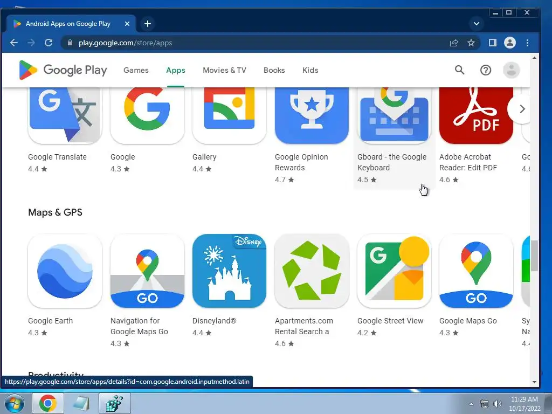The height and width of the screenshot is (414, 552).
Task: Open Navigation for Google Maps Go icon
Action: point(147,271)
